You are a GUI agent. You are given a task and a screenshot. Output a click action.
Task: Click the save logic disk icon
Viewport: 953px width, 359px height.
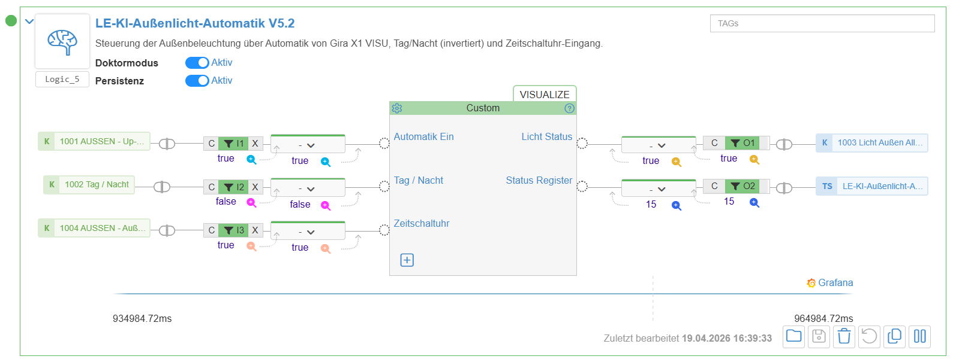pos(819,336)
